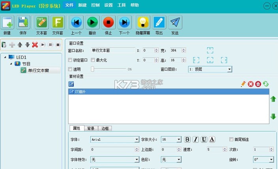Click small play icon in tree toolbar

point(43,45)
